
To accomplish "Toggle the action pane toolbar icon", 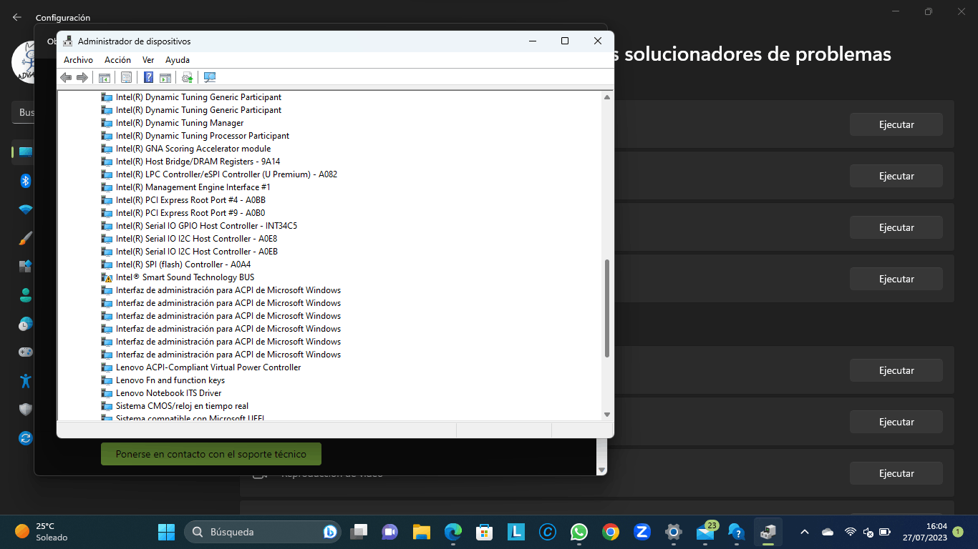I will pyautogui.click(x=165, y=77).
